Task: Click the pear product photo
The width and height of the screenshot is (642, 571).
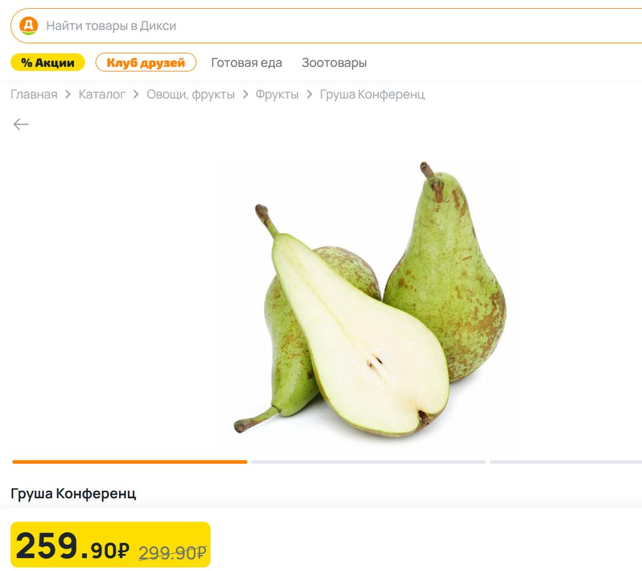Action: pos(370,300)
